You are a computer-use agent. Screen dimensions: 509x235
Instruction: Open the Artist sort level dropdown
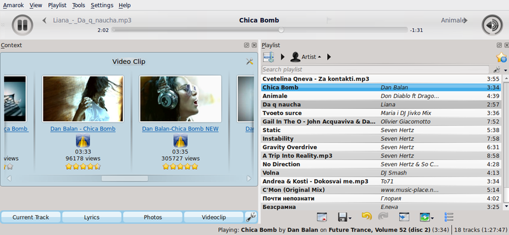(306, 57)
